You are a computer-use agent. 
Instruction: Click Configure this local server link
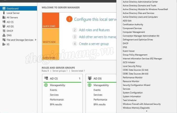[95, 19]
